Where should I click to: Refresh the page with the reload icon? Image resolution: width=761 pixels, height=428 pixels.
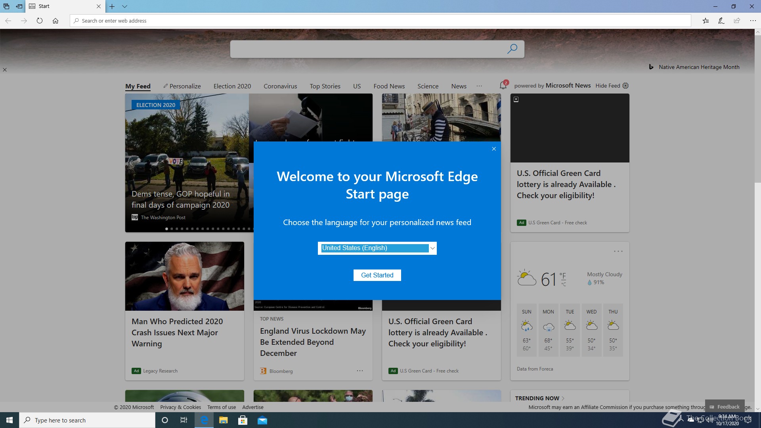pos(40,21)
